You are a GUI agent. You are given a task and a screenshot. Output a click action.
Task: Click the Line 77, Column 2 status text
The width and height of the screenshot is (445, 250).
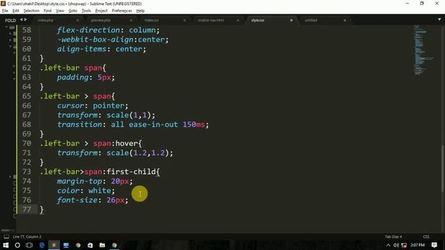pyautogui.click(x=27, y=237)
